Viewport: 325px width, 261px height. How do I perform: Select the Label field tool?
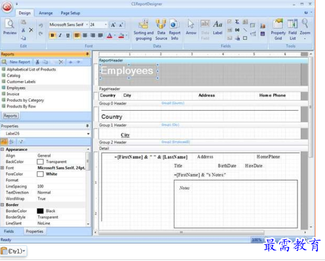pos(217,28)
